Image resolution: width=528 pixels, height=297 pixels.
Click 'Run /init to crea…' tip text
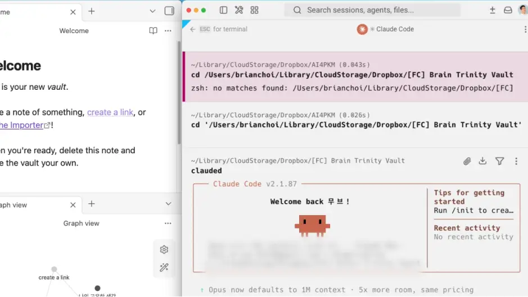473,211
